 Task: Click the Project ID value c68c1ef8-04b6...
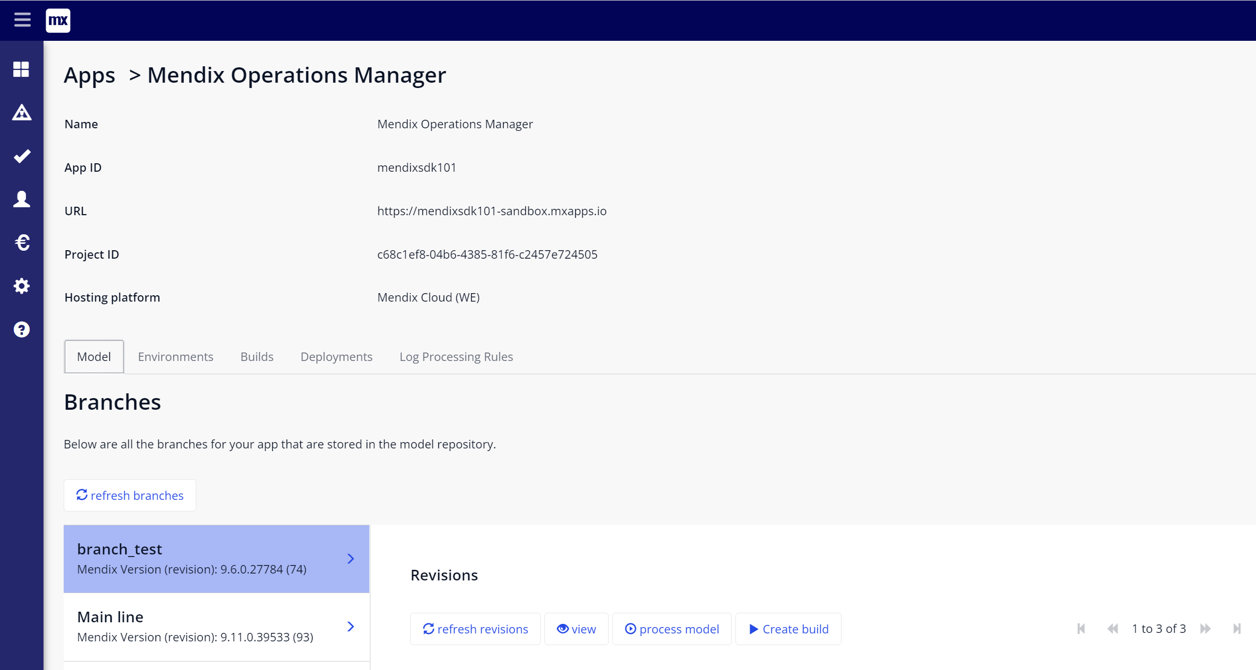pos(487,254)
